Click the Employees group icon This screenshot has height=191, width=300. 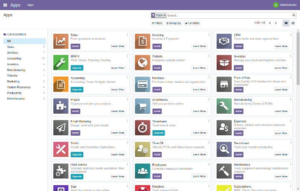point(142,171)
